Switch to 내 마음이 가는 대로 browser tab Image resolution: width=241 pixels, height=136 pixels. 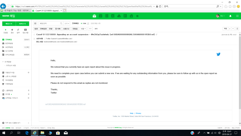click(16, 11)
